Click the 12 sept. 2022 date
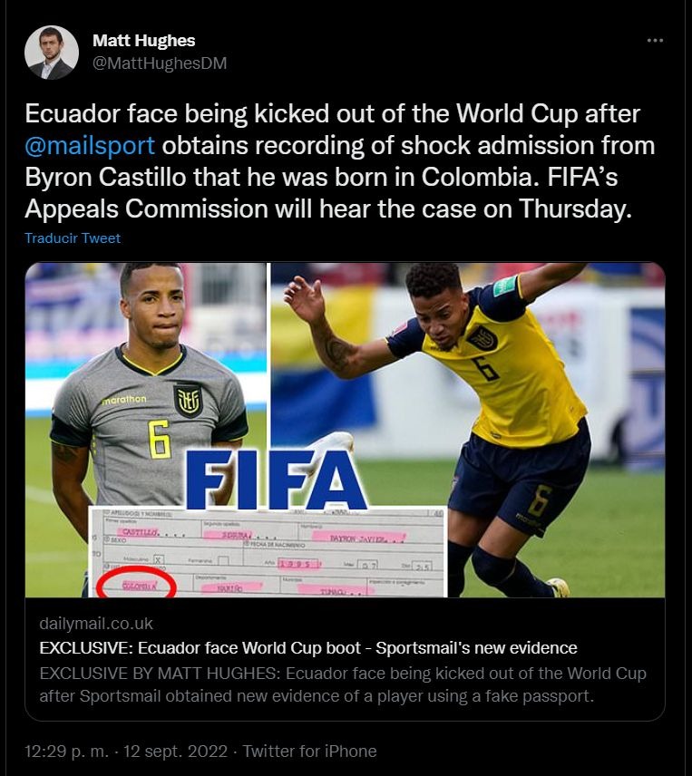Image resolution: width=692 pixels, height=776 pixels. tap(175, 752)
